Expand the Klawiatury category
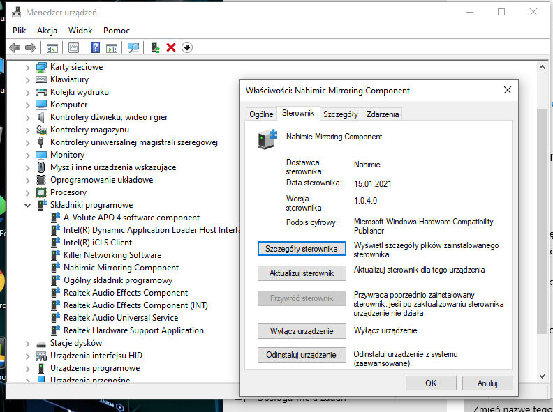Screen dimensions: 553x412 (x=27, y=80)
